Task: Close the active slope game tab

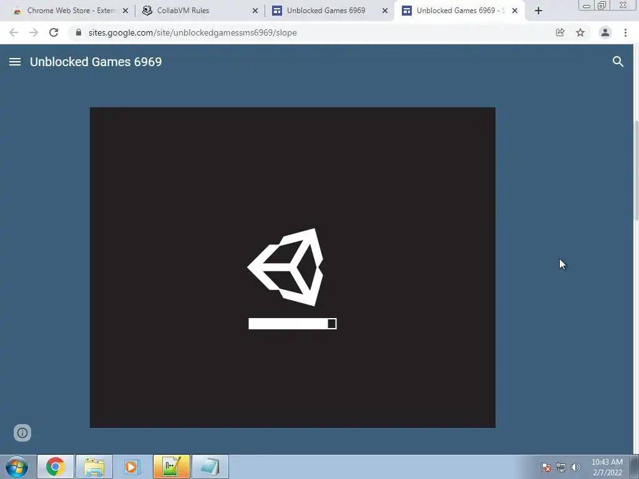Action: [515, 11]
